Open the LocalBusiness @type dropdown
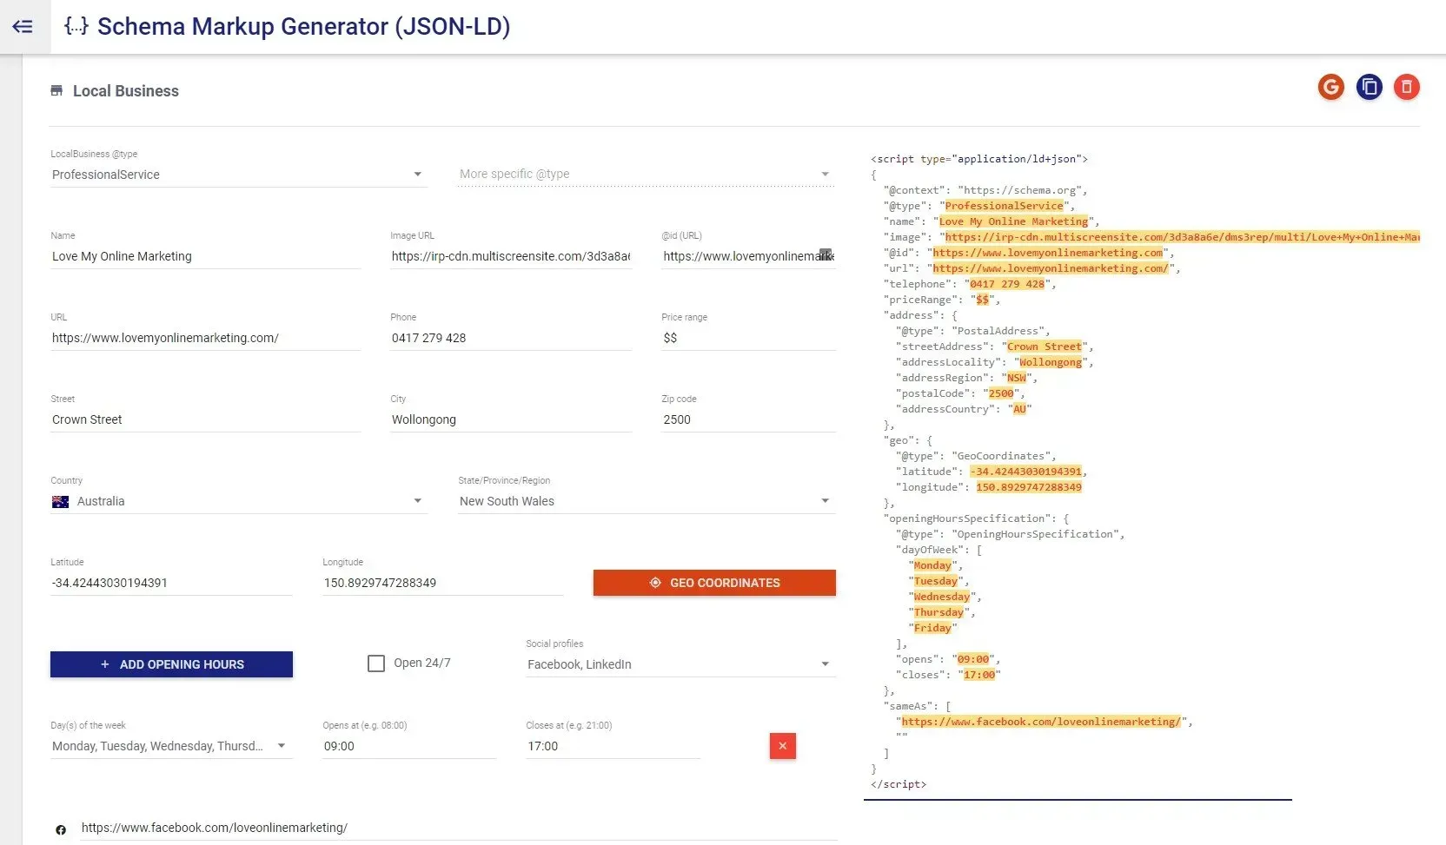 tap(239, 175)
